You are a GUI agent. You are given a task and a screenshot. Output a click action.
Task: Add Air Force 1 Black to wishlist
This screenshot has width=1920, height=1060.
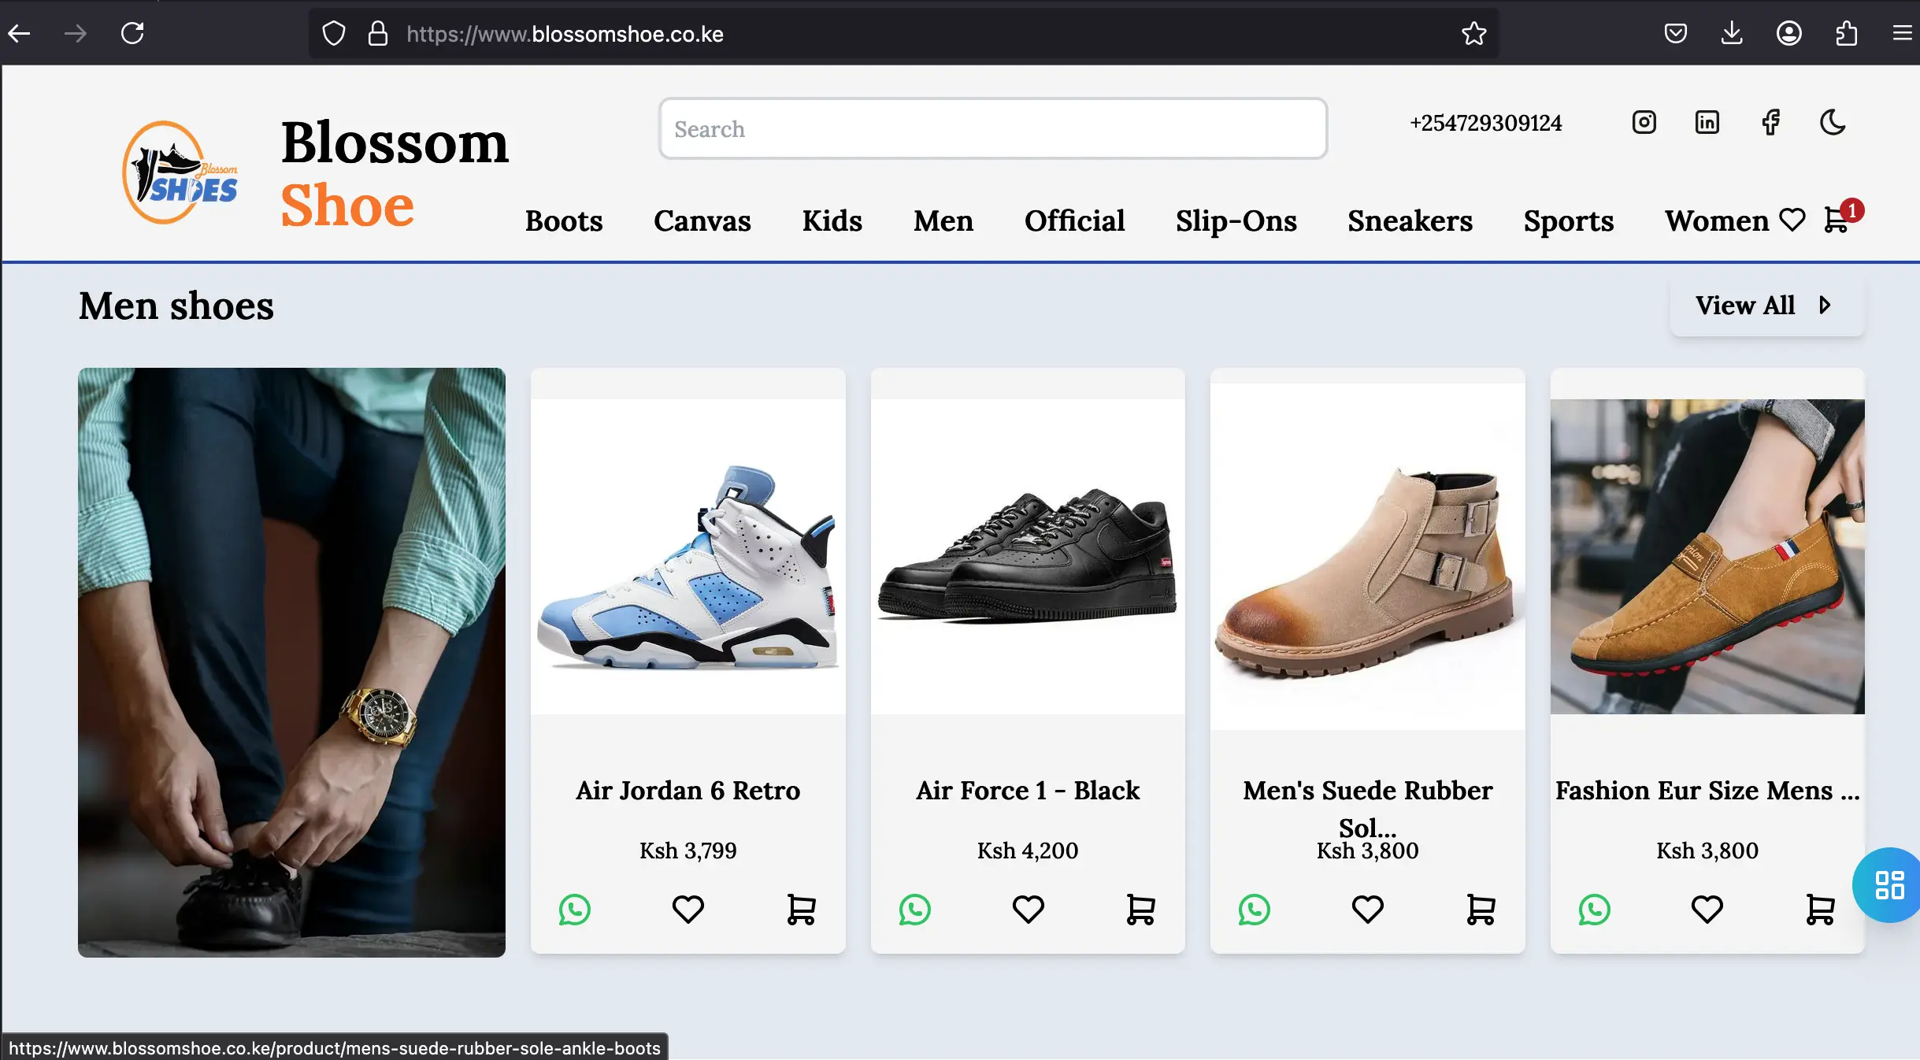coord(1028,910)
